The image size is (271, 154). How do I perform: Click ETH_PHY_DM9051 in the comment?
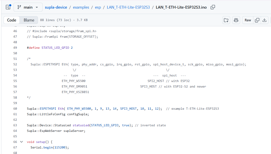(75, 86)
